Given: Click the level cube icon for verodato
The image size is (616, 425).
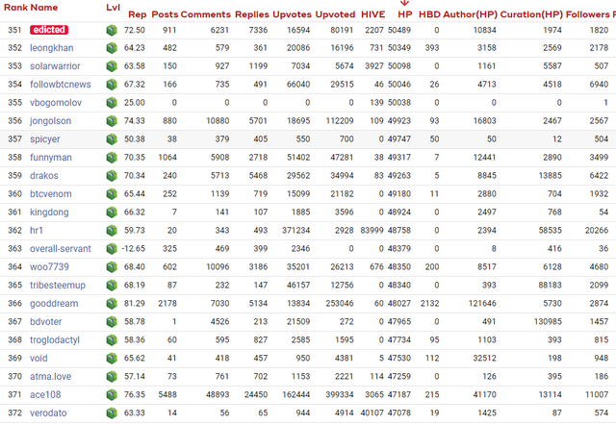Looking at the screenshot, I should [112, 412].
